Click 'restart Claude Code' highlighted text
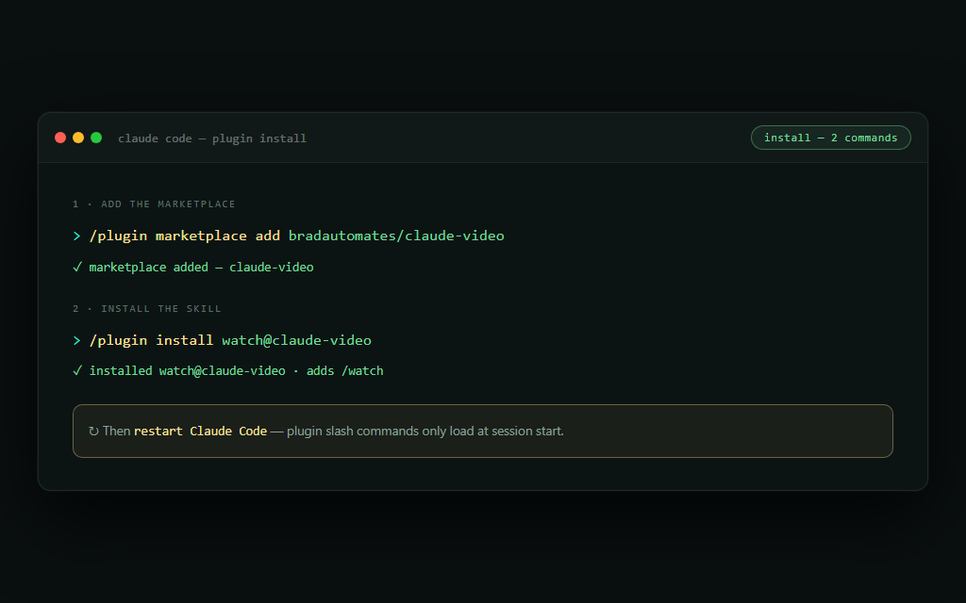 200,432
